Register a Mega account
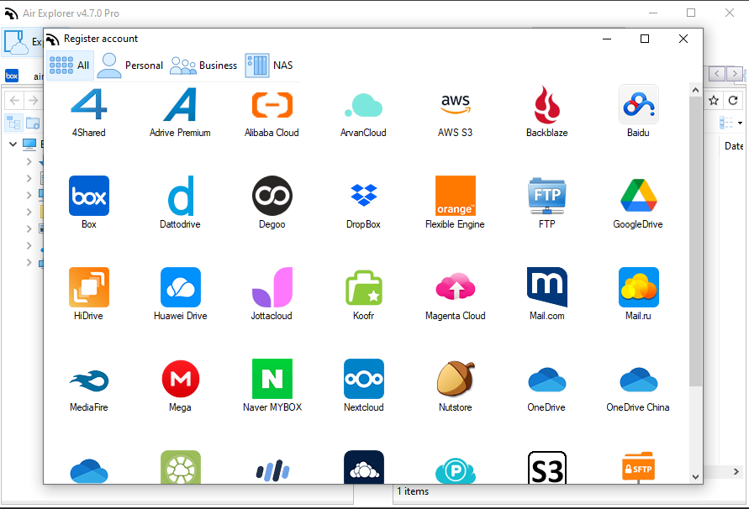Screen dimensions: 749x509 click(180, 386)
